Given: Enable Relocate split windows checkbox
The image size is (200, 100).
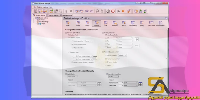Looking at the screenshot, I should pyautogui.click(x=66, y=33).
